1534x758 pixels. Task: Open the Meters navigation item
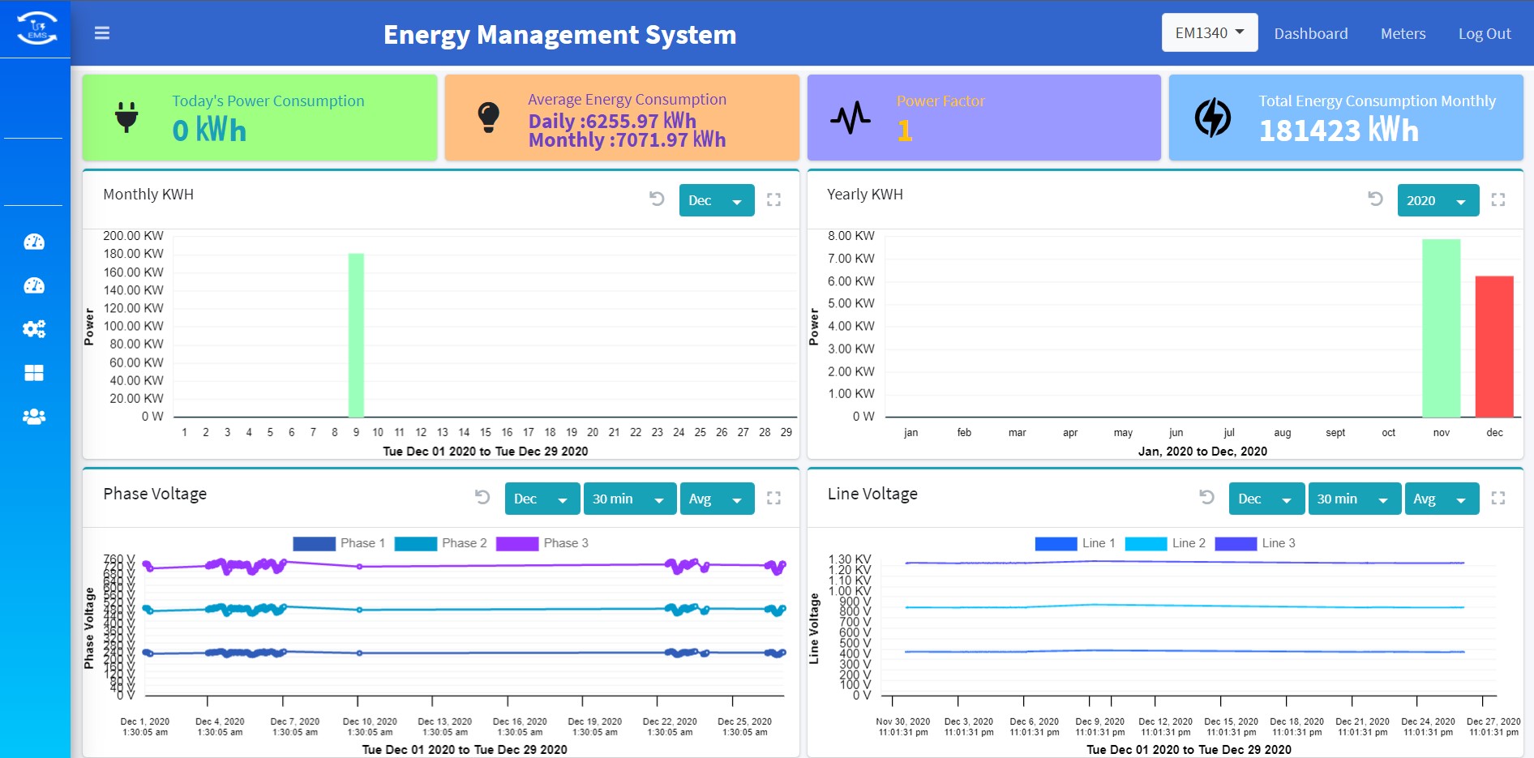(1403, 33)
